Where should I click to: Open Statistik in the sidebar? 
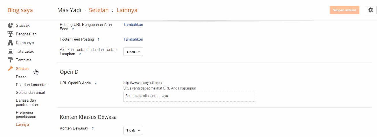pos(23,25)
